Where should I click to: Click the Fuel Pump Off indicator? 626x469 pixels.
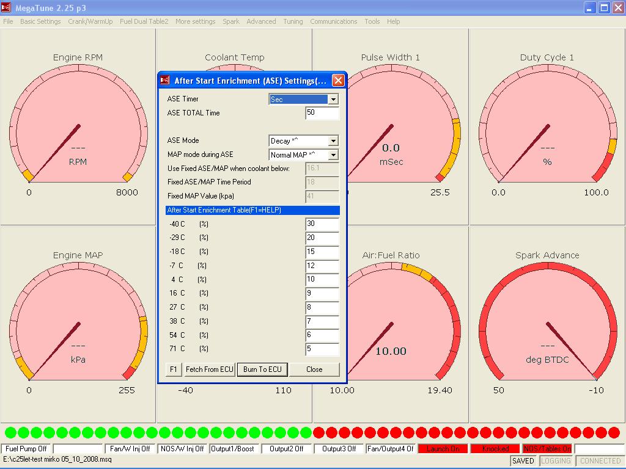(26, 449)
